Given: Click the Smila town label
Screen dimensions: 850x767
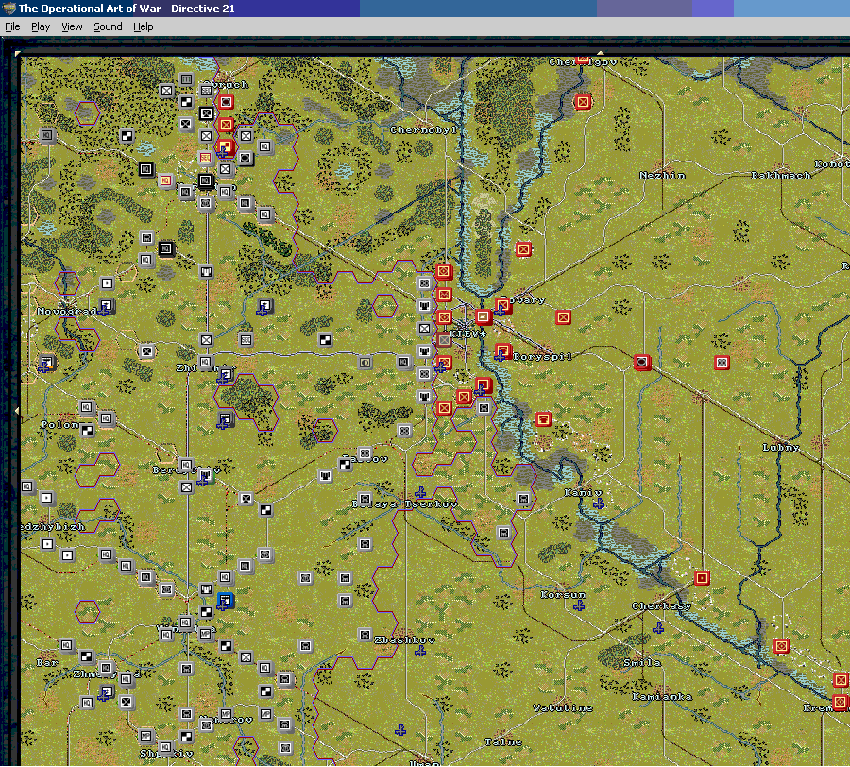Looking at the screenshot, I should (x=642, y=662).
